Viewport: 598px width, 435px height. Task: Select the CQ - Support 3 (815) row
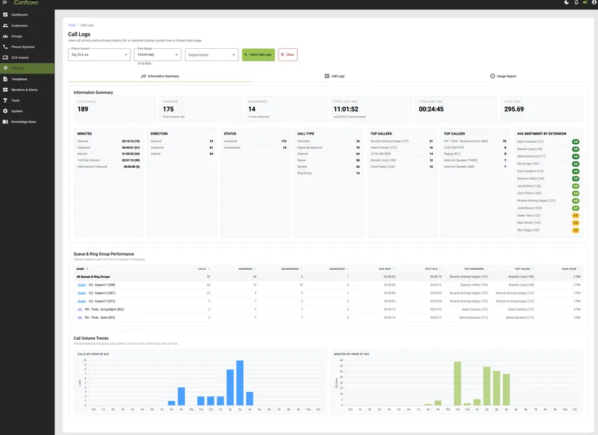click(328, 301)
